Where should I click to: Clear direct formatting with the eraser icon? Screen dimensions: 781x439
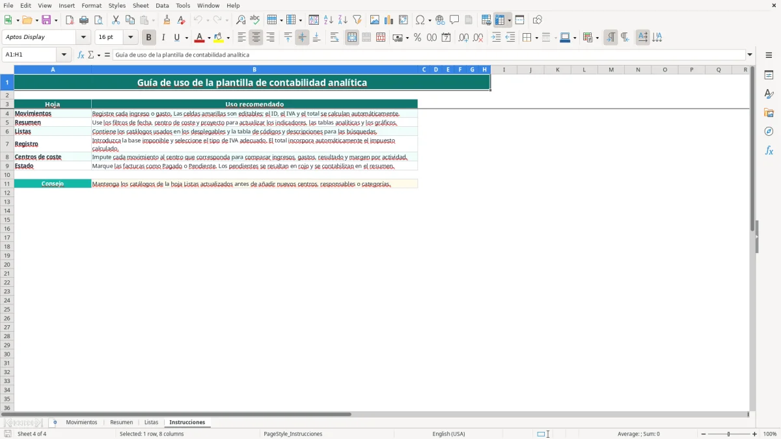182,20
